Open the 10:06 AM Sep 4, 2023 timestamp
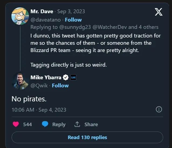 click(39, 110)
